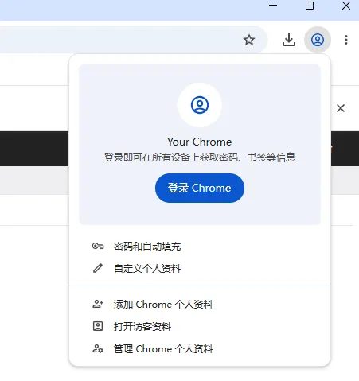Minimize the Chrome window

coord(273,6)
